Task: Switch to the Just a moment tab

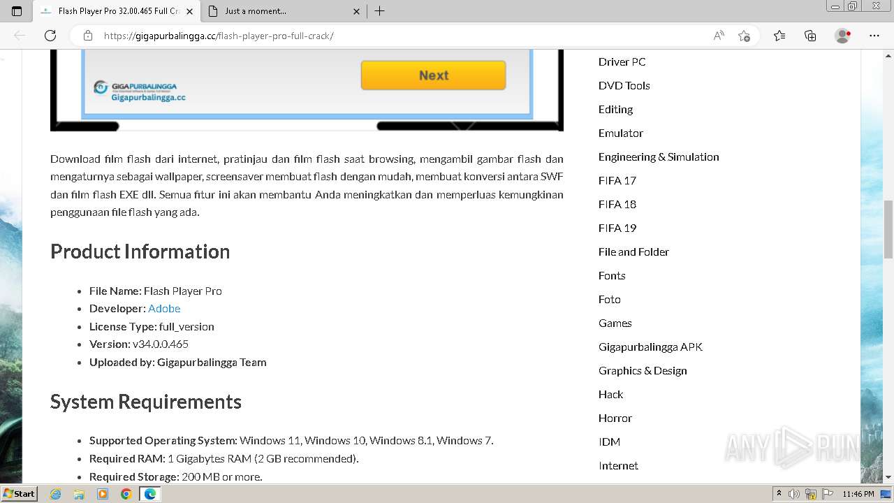Action: tap(283, 11)
